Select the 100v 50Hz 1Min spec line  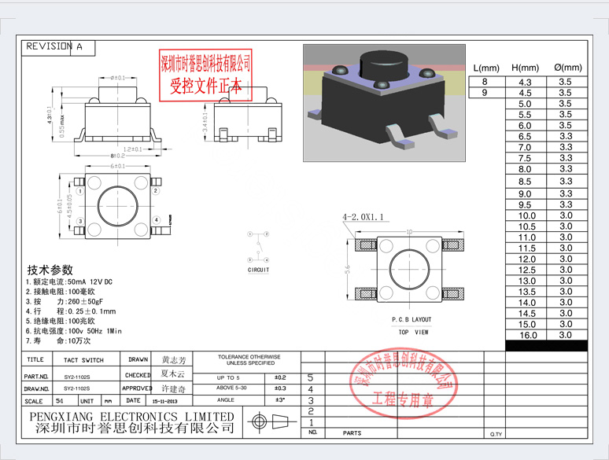point(74,331)
